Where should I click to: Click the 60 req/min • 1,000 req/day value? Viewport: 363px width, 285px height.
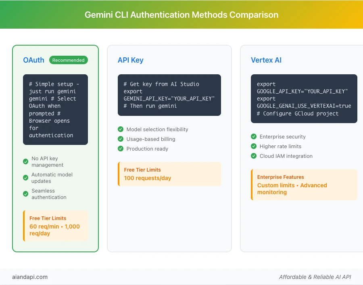point(54,230)
